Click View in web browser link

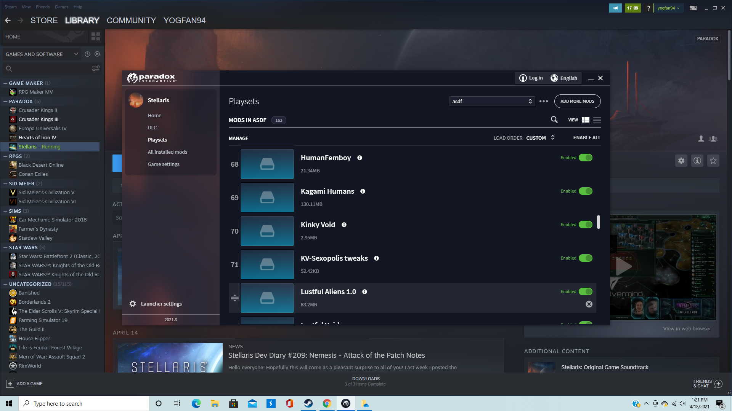[687, 328]
